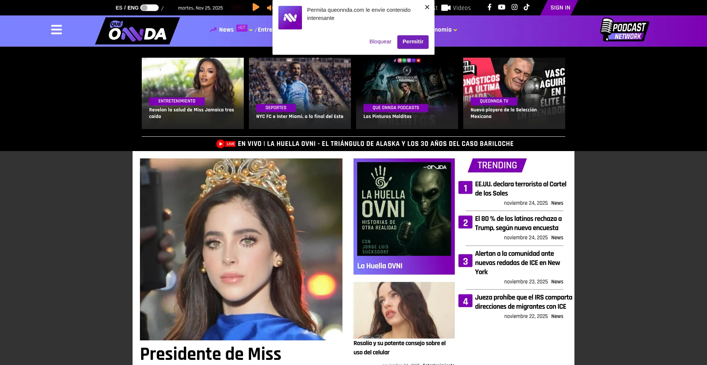Open La Huella OVNI podcast thumbnail
This screenshot has width=707, height=365.
point(404,209)
